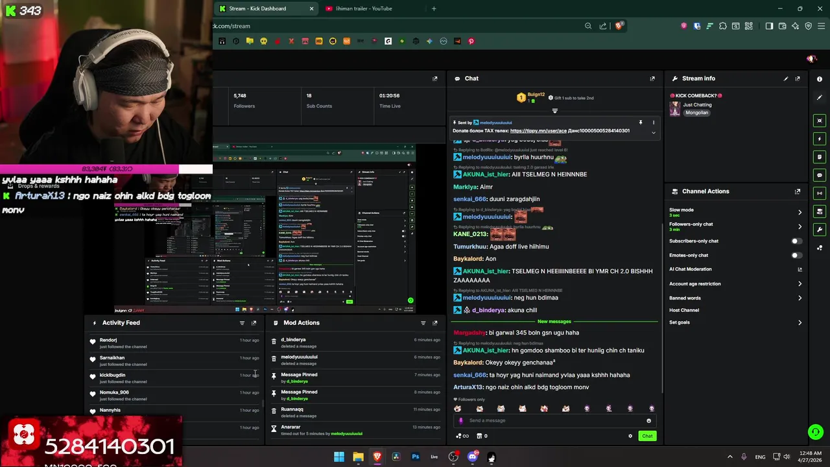Viewport: 830px width, 467px height.
Task: Click the Mongolian language tag
Action: click(x=697, y=113)
